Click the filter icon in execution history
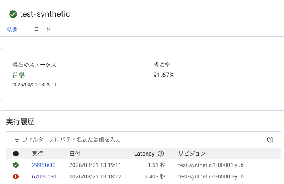The image size is (284, 184). click(x=17, y=140)
